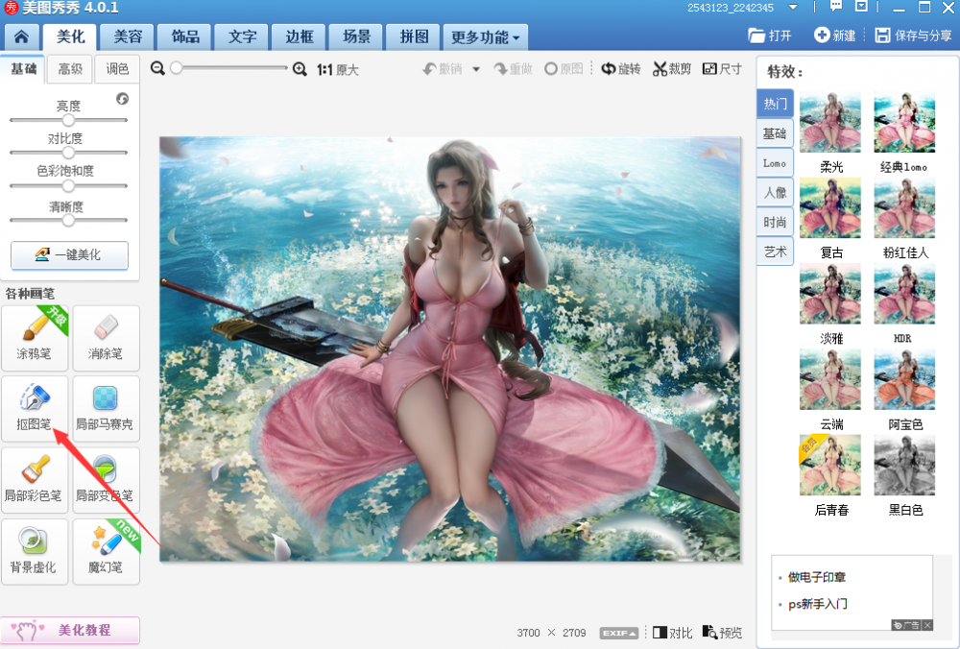Select the 局部变色笔 color change brush
Image resolution: width=960 pixels, height=649 pixels.
tap(106, 480)
